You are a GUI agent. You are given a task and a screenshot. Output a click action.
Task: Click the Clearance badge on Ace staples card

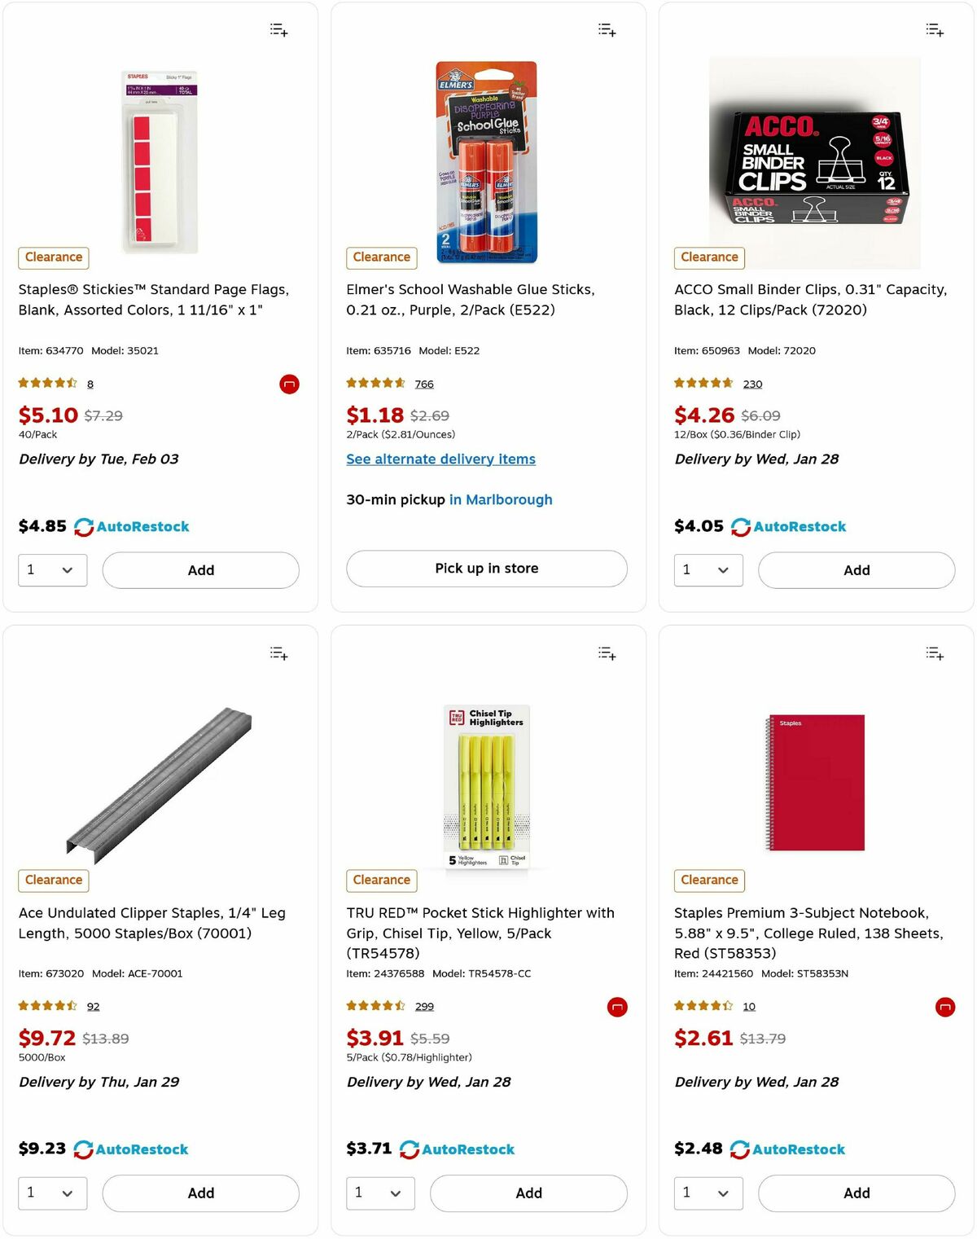pos(53,880)
